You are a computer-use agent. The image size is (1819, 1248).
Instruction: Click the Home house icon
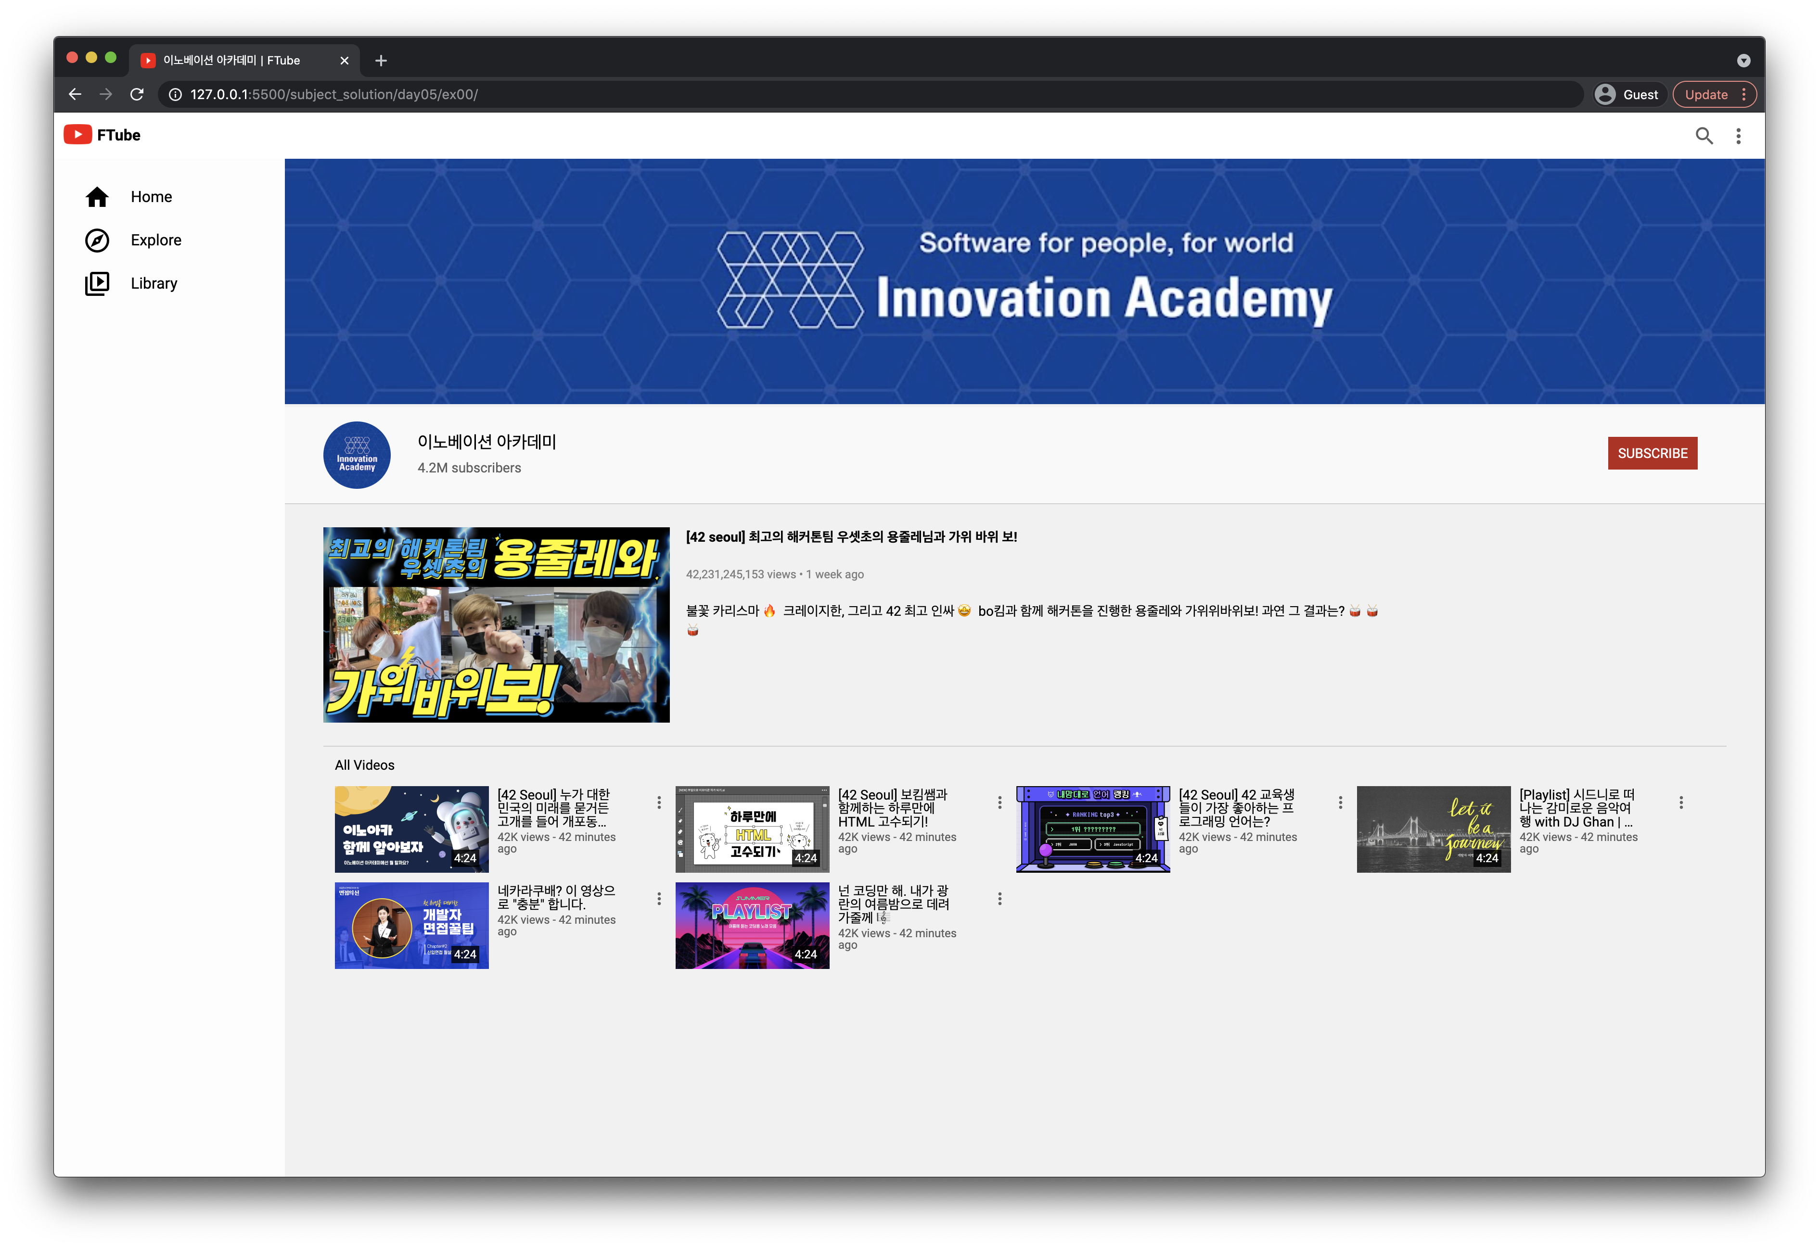click(97, 196)
